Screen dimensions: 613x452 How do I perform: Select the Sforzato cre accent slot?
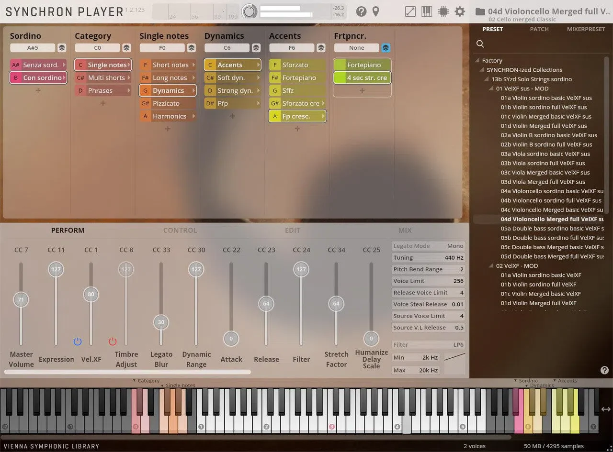tap(297, 103)
